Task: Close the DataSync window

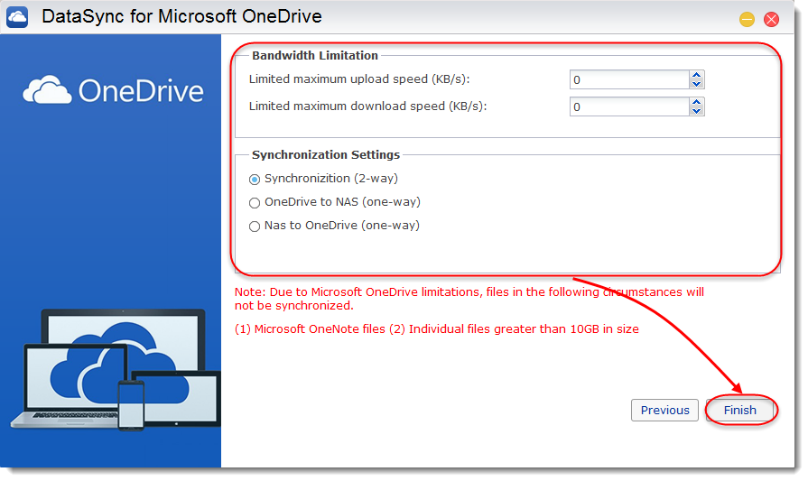Action: (771, 20)
